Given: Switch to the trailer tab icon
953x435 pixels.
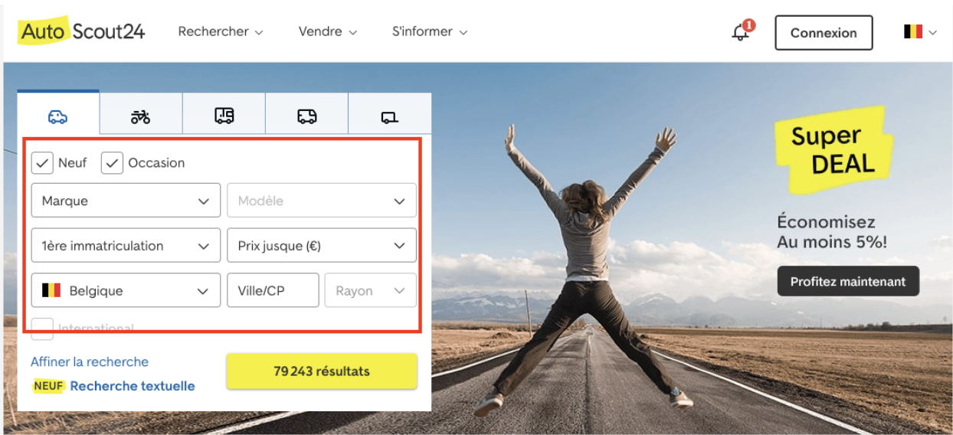Looking at the screenshot, I should point(389,116).
